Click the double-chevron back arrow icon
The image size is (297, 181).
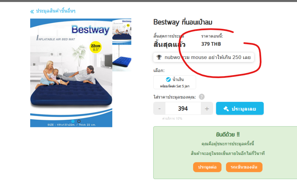pyautogui.click(x=32, y=11)
